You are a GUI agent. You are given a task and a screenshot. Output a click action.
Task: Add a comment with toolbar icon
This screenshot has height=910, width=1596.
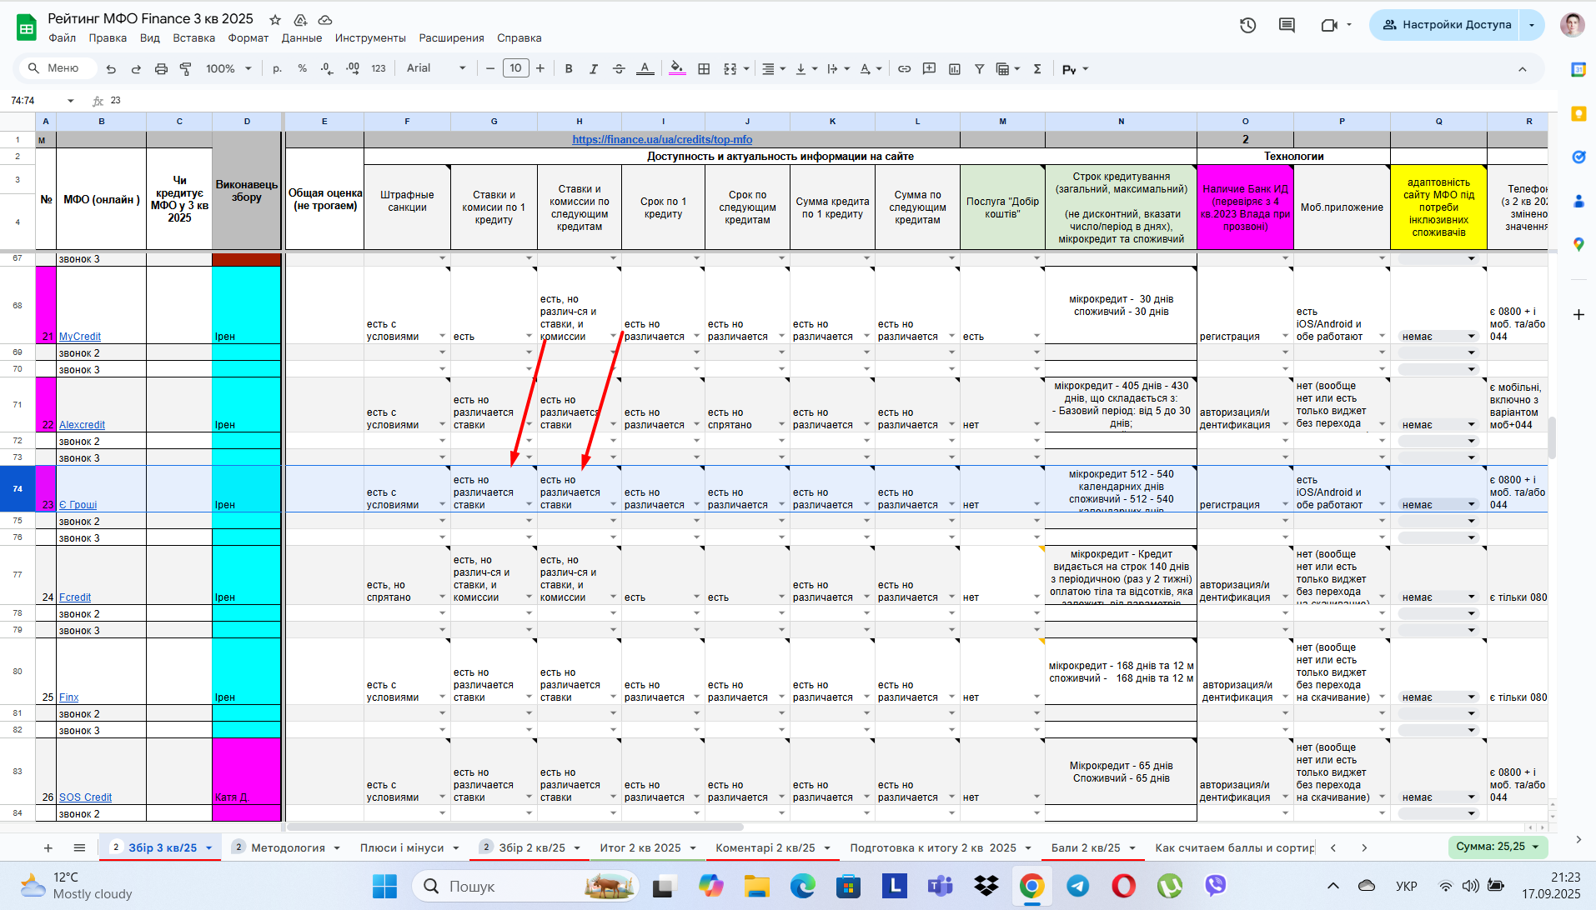929,69
